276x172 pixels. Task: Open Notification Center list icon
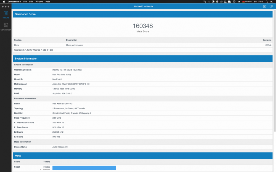[x=271, y=2]
